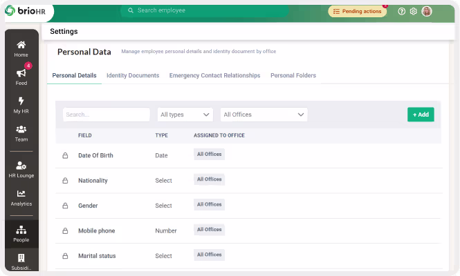Open the Personal Folders tab
Screen dimensions: 460x276
click(293, 75)
